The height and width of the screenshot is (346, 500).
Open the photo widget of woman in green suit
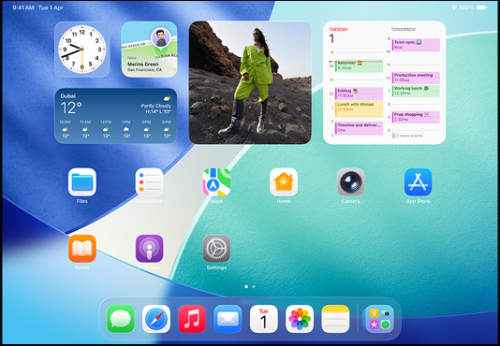tap(250, 82)
